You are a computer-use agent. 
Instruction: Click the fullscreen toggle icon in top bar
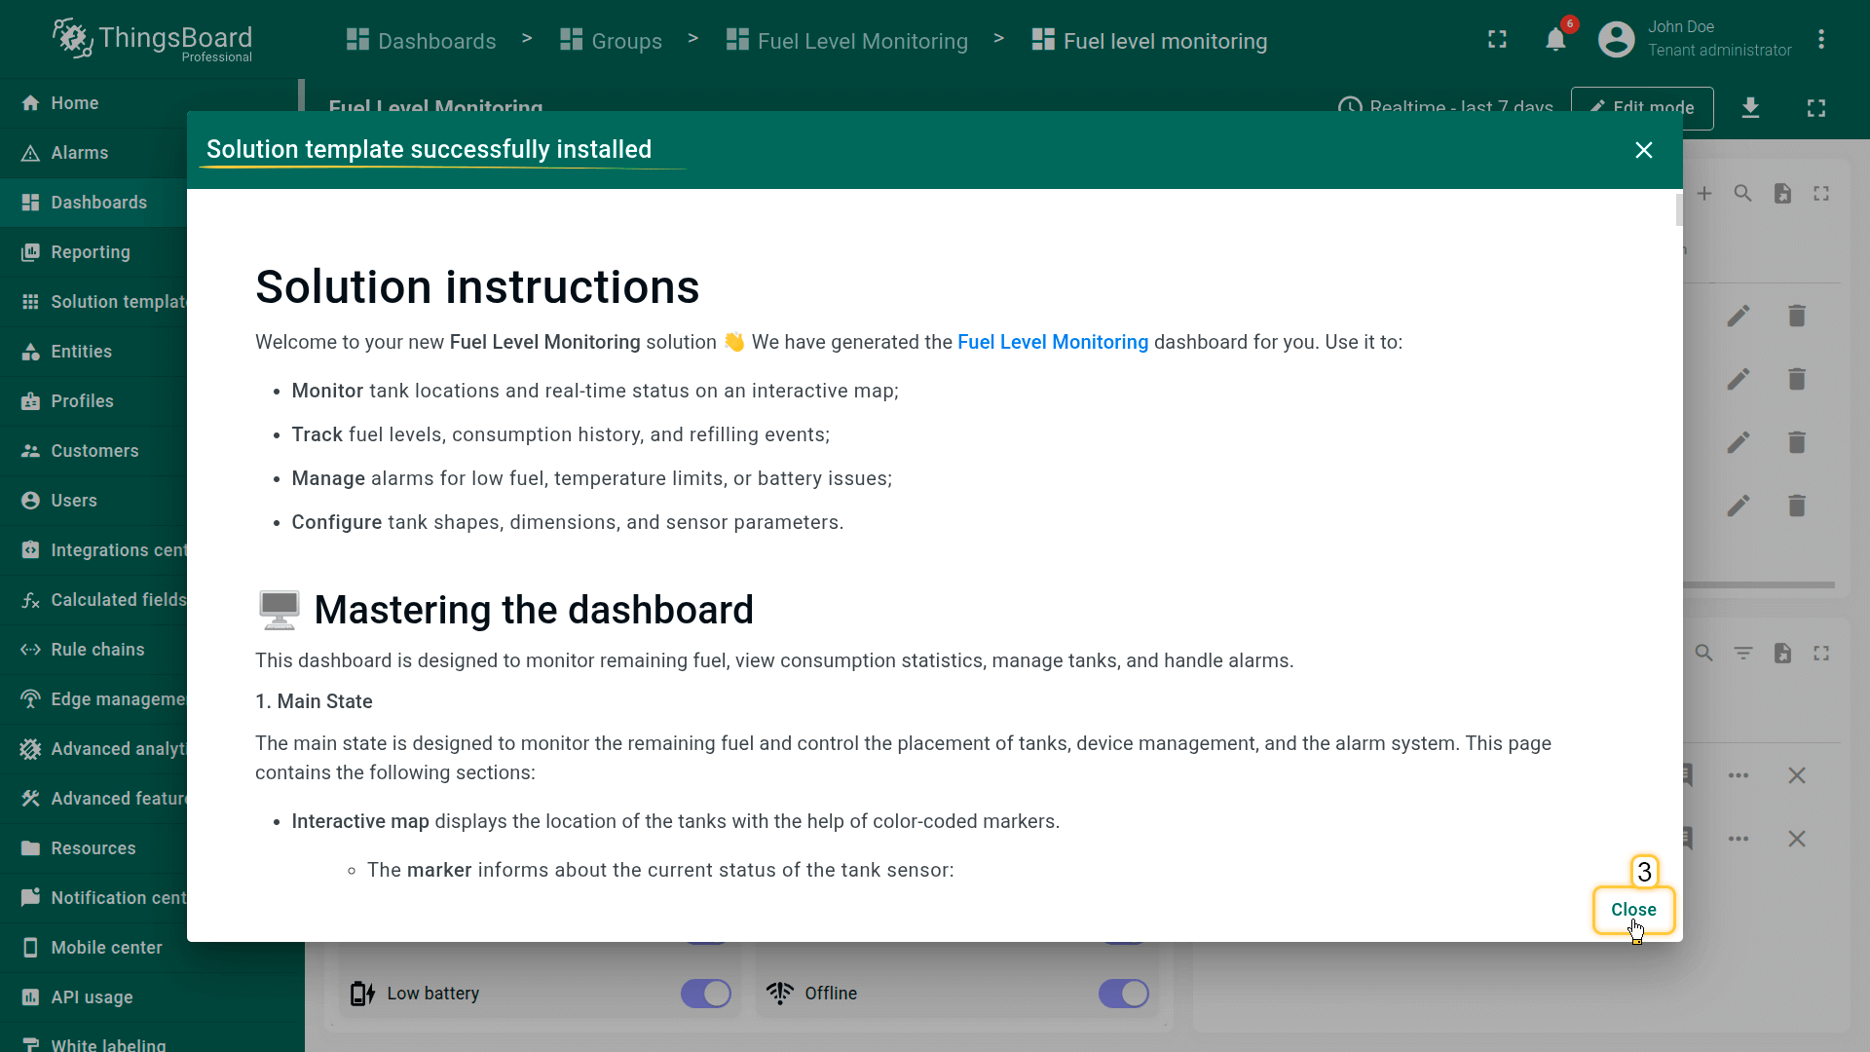pos(1497,40)
